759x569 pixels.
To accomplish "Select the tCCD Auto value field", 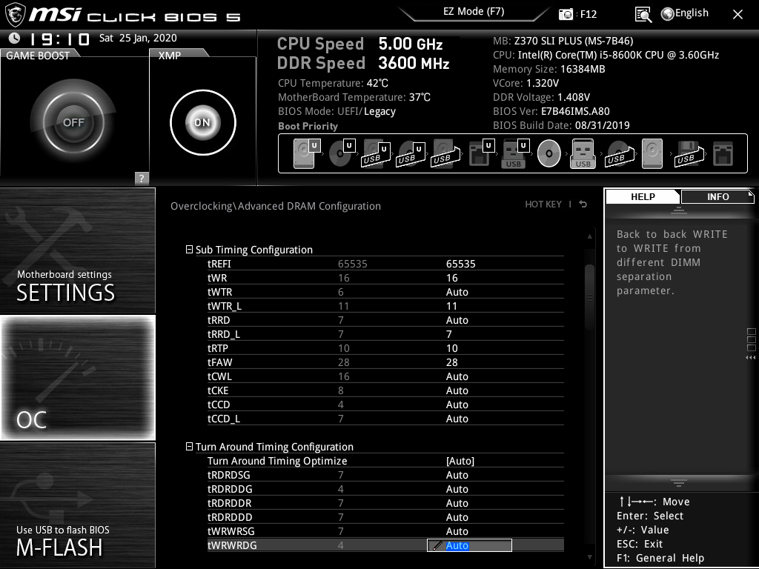I will (457, 404).
